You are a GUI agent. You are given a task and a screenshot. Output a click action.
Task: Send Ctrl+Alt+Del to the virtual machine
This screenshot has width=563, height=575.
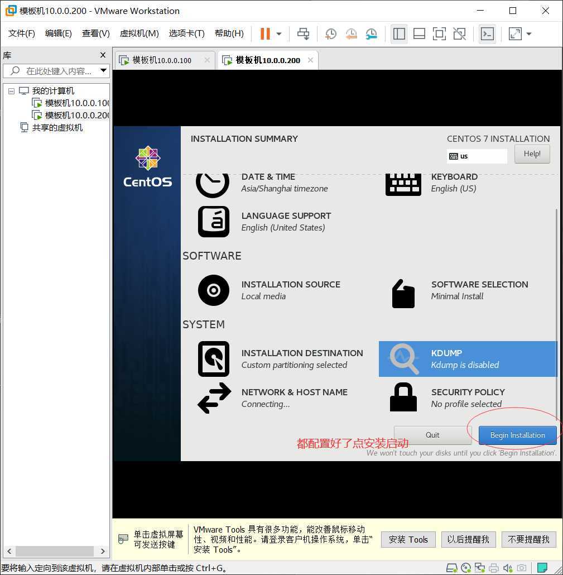point(303,33)
